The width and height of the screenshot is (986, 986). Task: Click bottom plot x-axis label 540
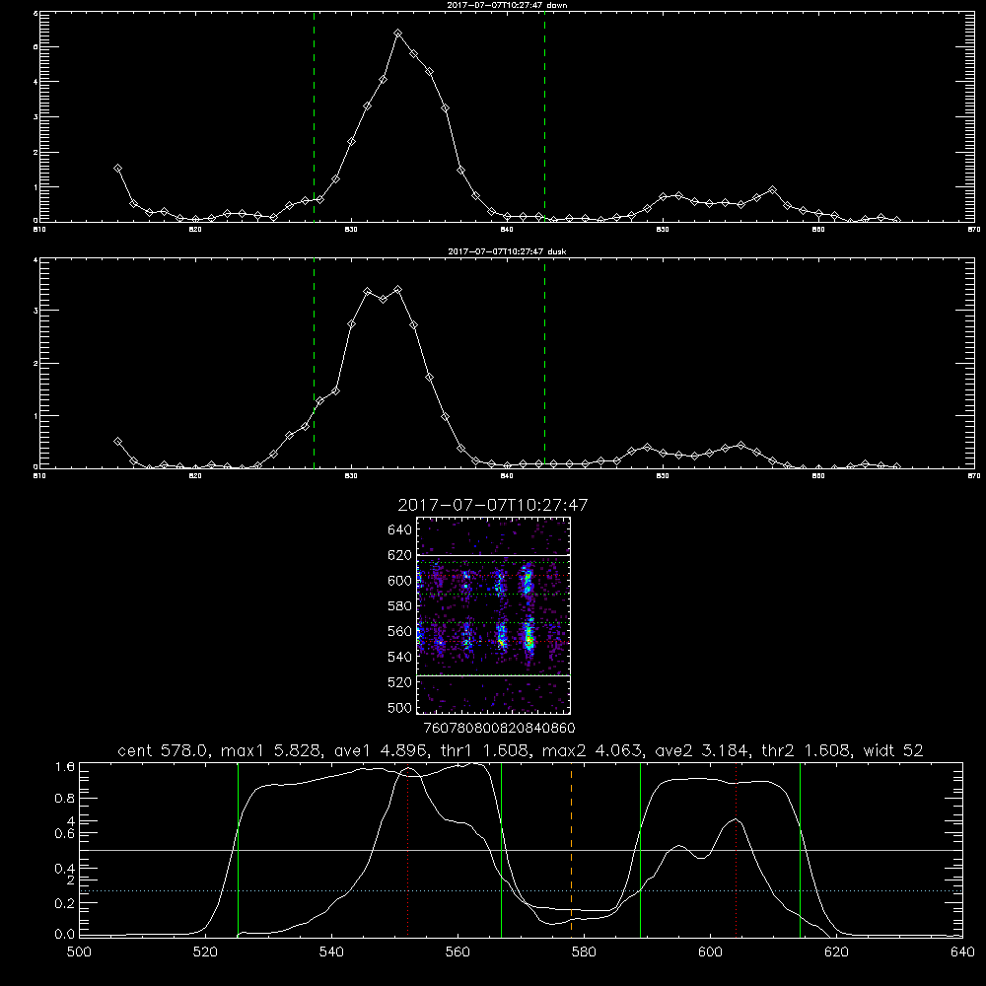[x=331, y=952]
